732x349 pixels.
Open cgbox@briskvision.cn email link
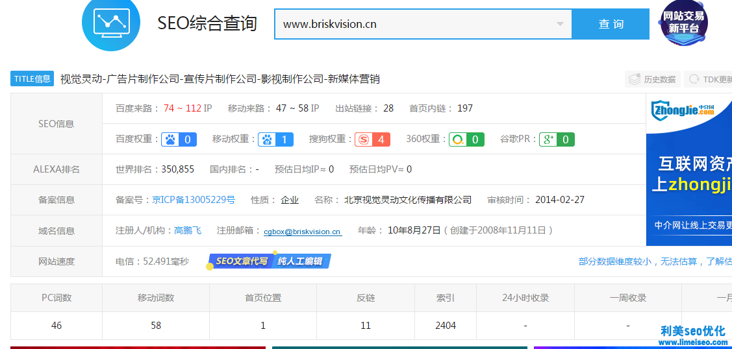click(303, 231)
